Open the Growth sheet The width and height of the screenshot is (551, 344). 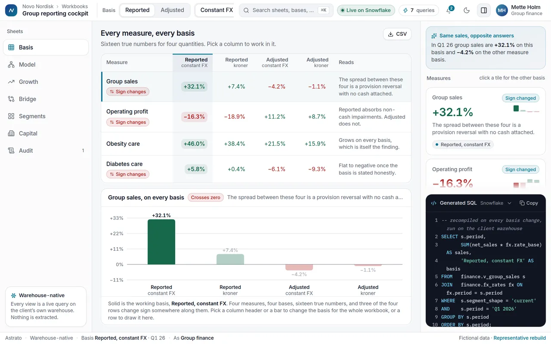pyautogui.click(x=46, y=82)
